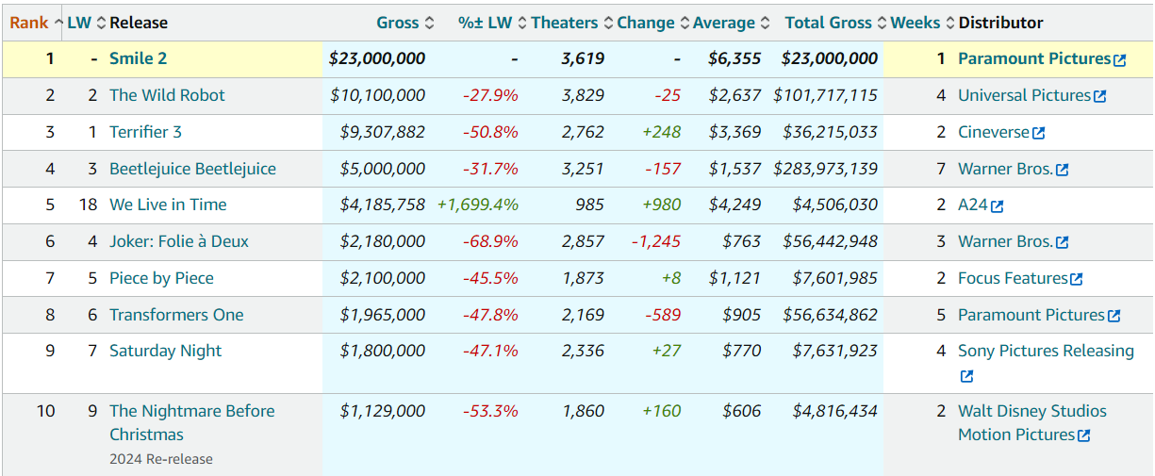Sort by Gross column header
Image resolution: width=1155 pixels, height=476 pixels.
pyautogui.click(x=397, y=23)
